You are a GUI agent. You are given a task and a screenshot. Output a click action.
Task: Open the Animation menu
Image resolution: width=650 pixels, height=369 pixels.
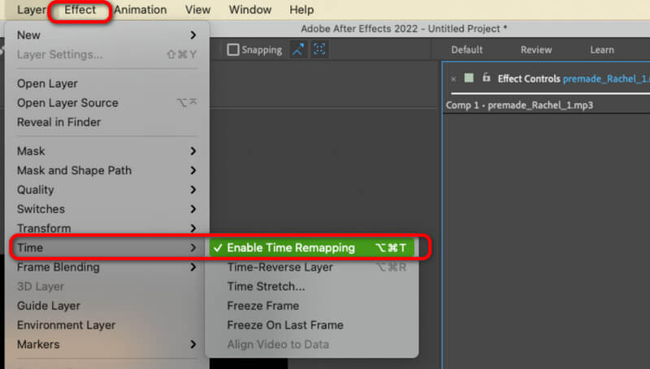[x=140, y=10]
